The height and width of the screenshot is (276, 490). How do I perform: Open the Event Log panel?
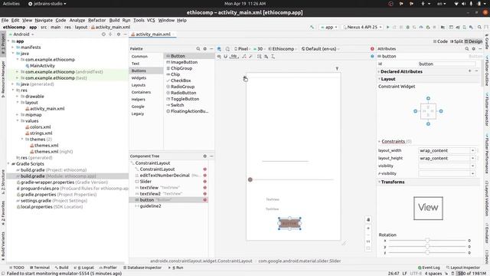coord(429,268)
